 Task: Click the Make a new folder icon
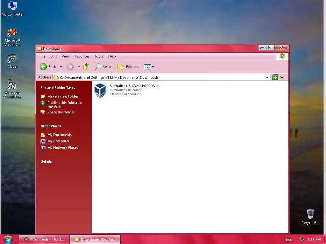pyautogui.click(x=43, y=96)
